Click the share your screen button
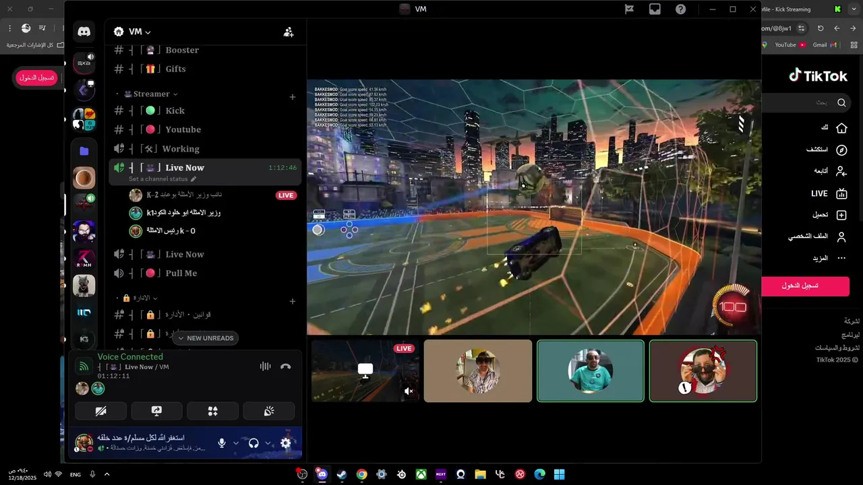Image resolution: width=863 pixels, height=485 pixels. pos(156,411)
